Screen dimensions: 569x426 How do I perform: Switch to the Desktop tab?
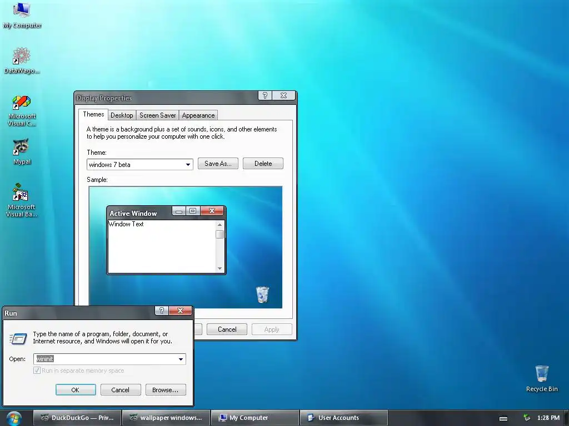(x=122, y=115)
